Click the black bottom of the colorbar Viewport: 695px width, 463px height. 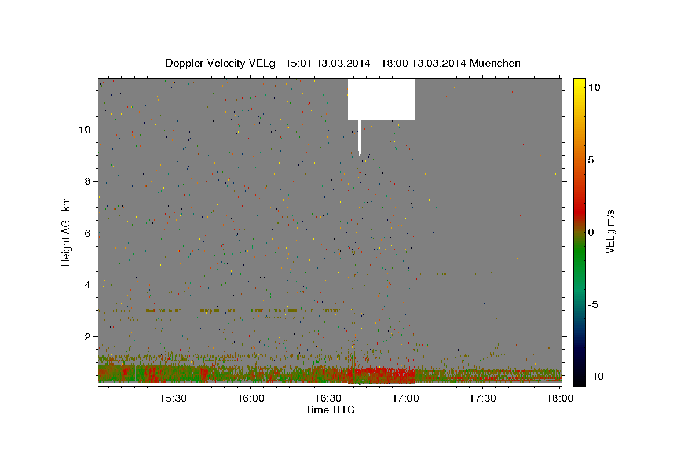click(579, 379)
